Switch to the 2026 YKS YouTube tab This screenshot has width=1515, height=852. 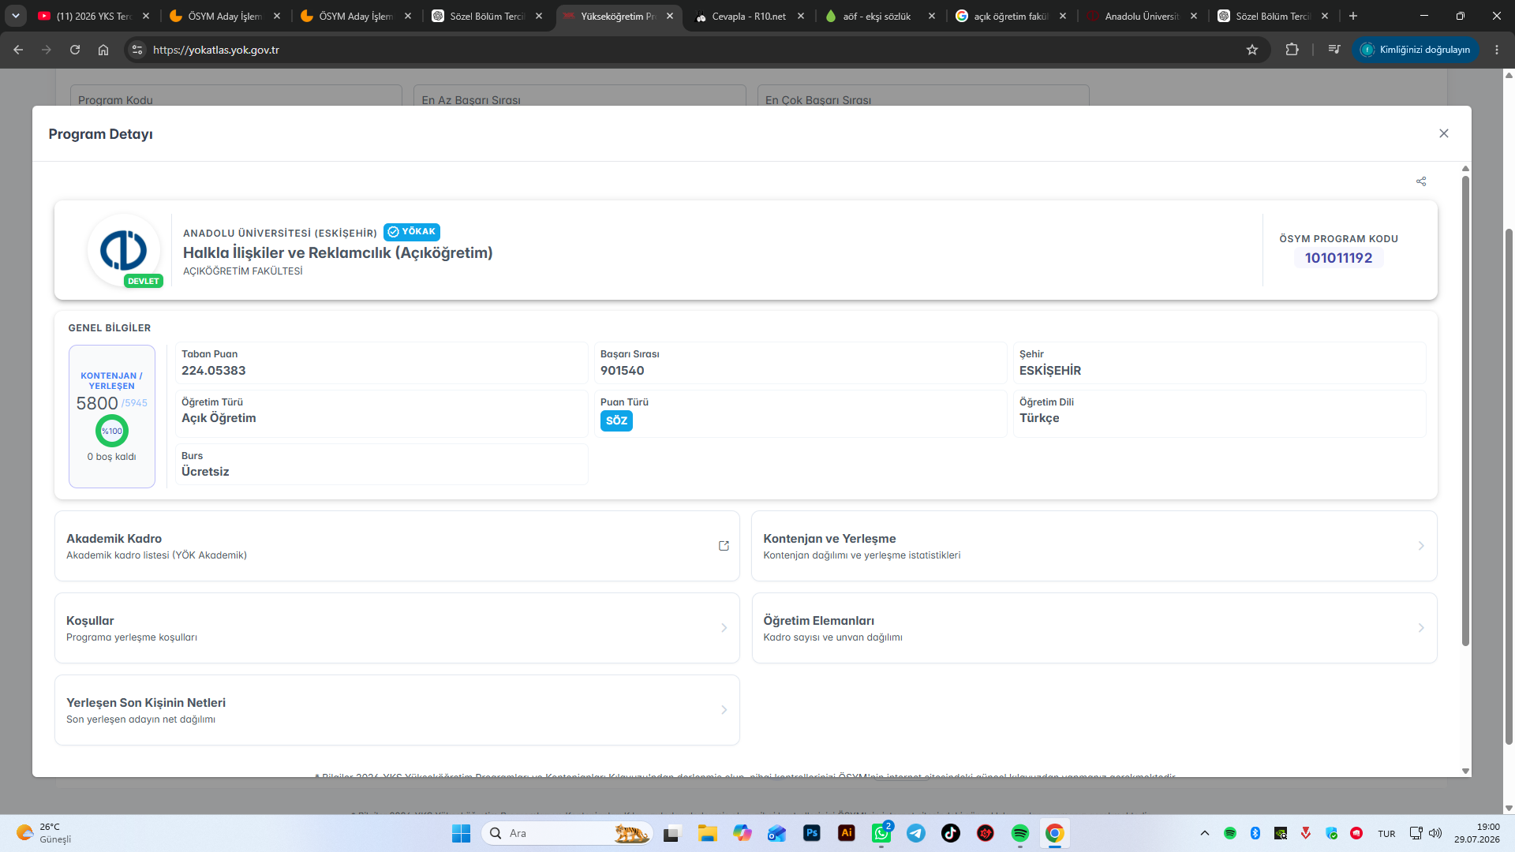(x=93, y=16)
